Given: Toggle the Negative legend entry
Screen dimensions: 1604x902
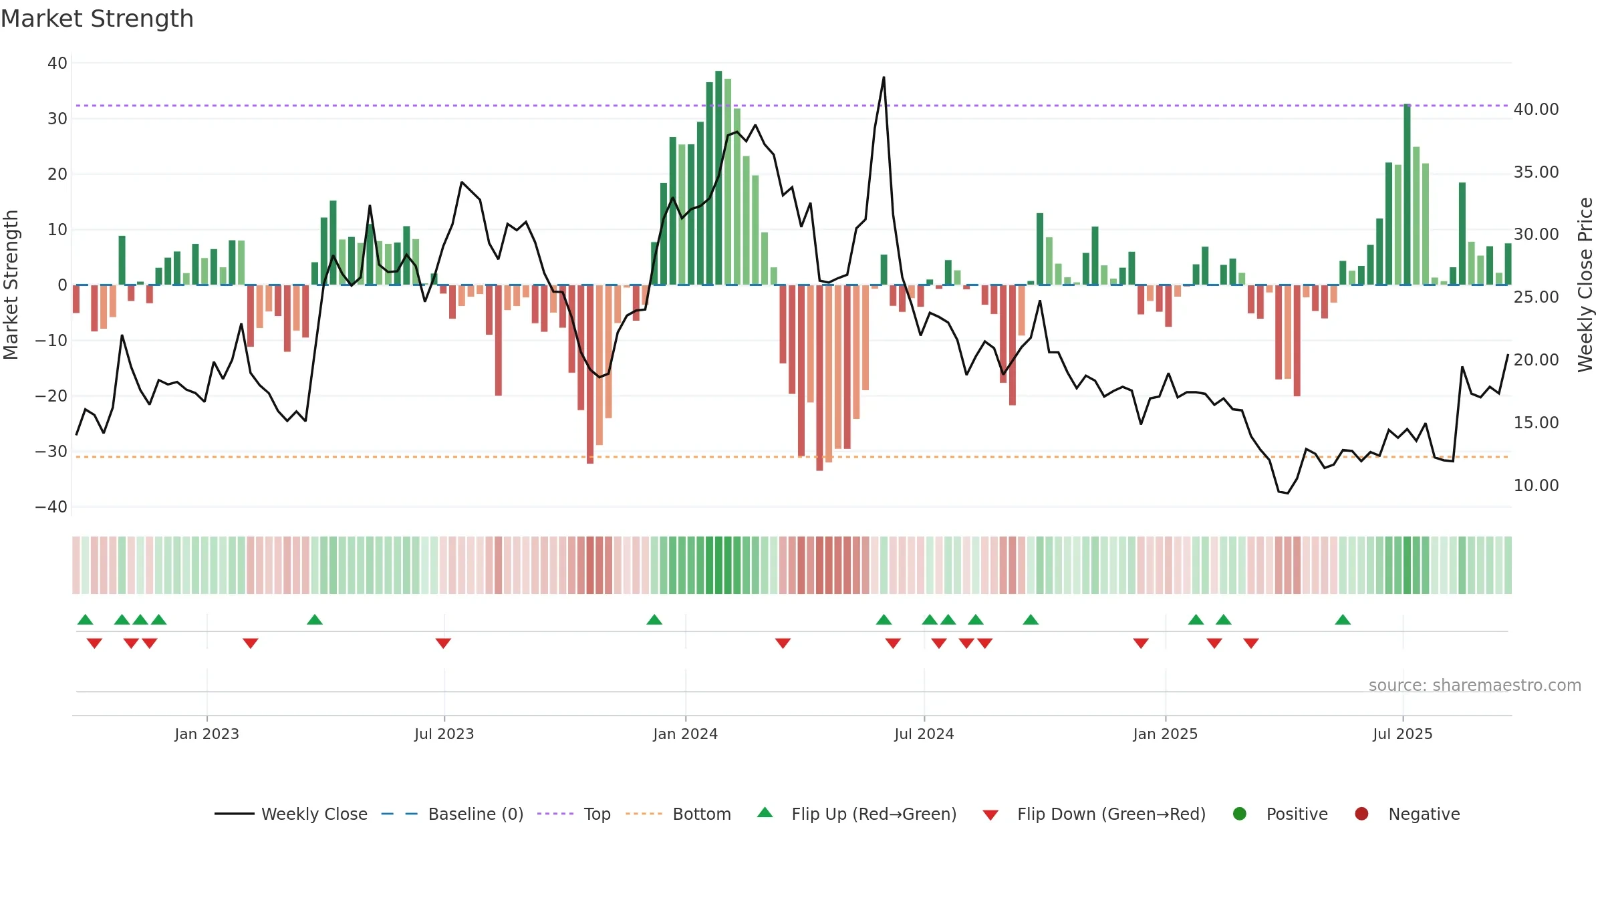Looking at the screenshot, I should click(x=1407, y=814).
